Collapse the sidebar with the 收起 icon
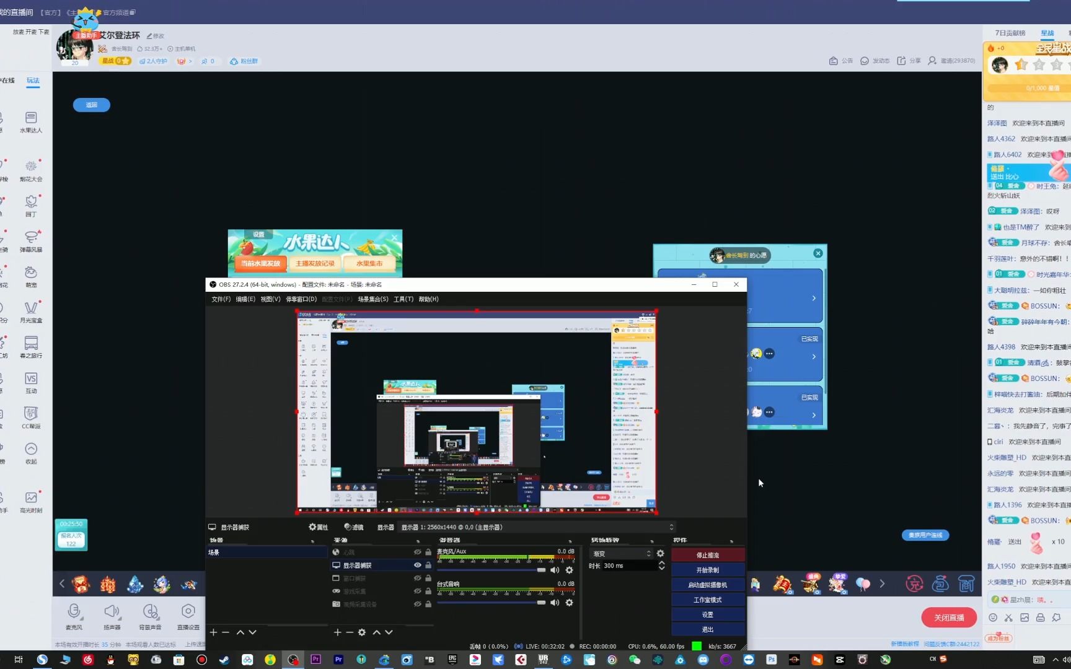 pos(31,453)
